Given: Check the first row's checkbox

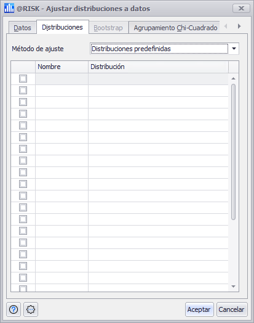Looking at the screenshot, I should pyautogui.click(x=23, y=78).
